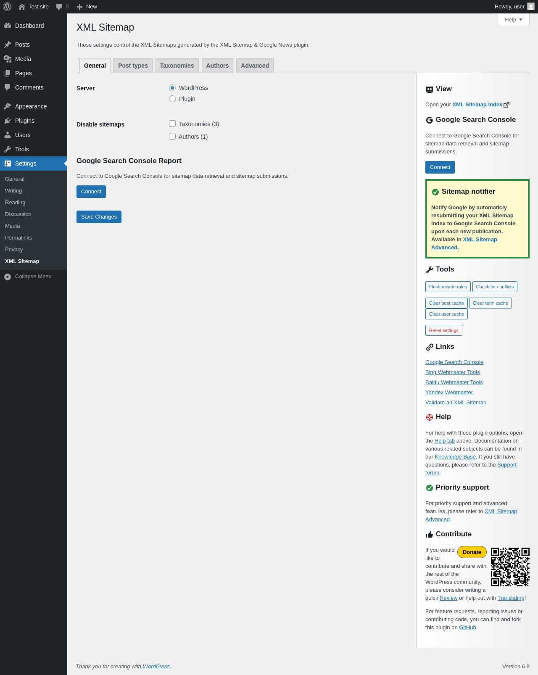The image size is (538, 675).
Task: Click the View panel eye icon
Action: click(430, 90)
